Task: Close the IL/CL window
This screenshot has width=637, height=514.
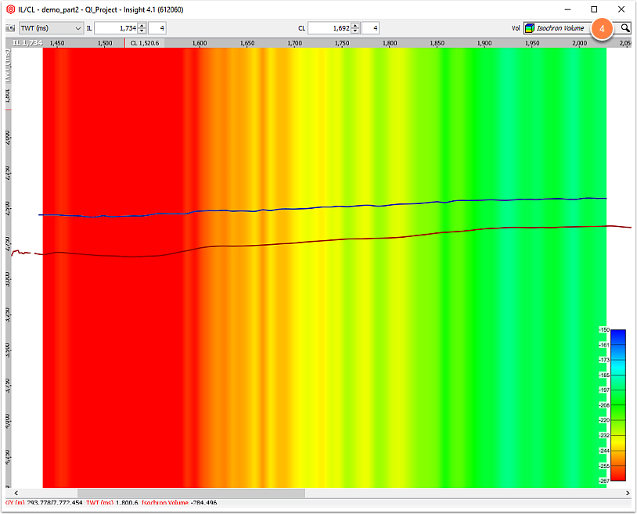Action: tap(621, 9)
